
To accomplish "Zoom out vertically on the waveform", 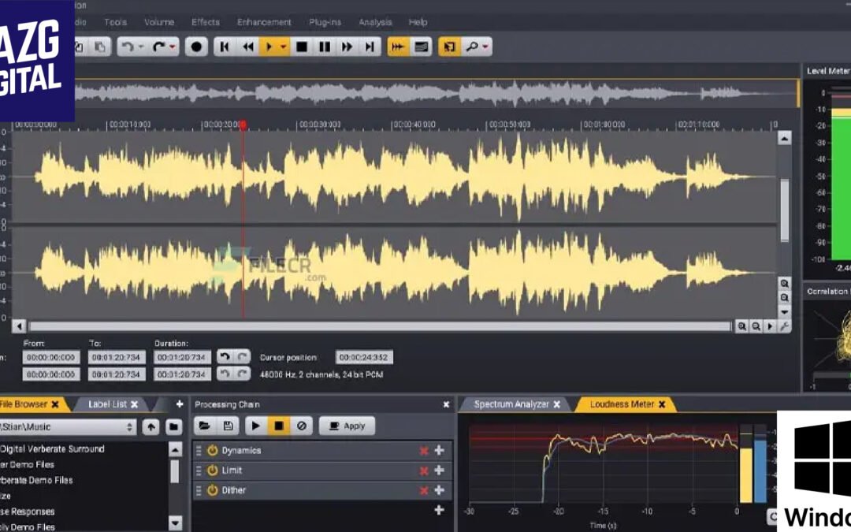I will point(784,298).
